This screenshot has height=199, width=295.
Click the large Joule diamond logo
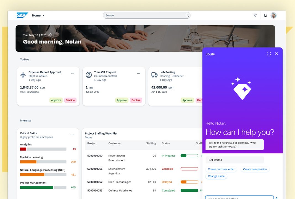(x=242, y=89)
